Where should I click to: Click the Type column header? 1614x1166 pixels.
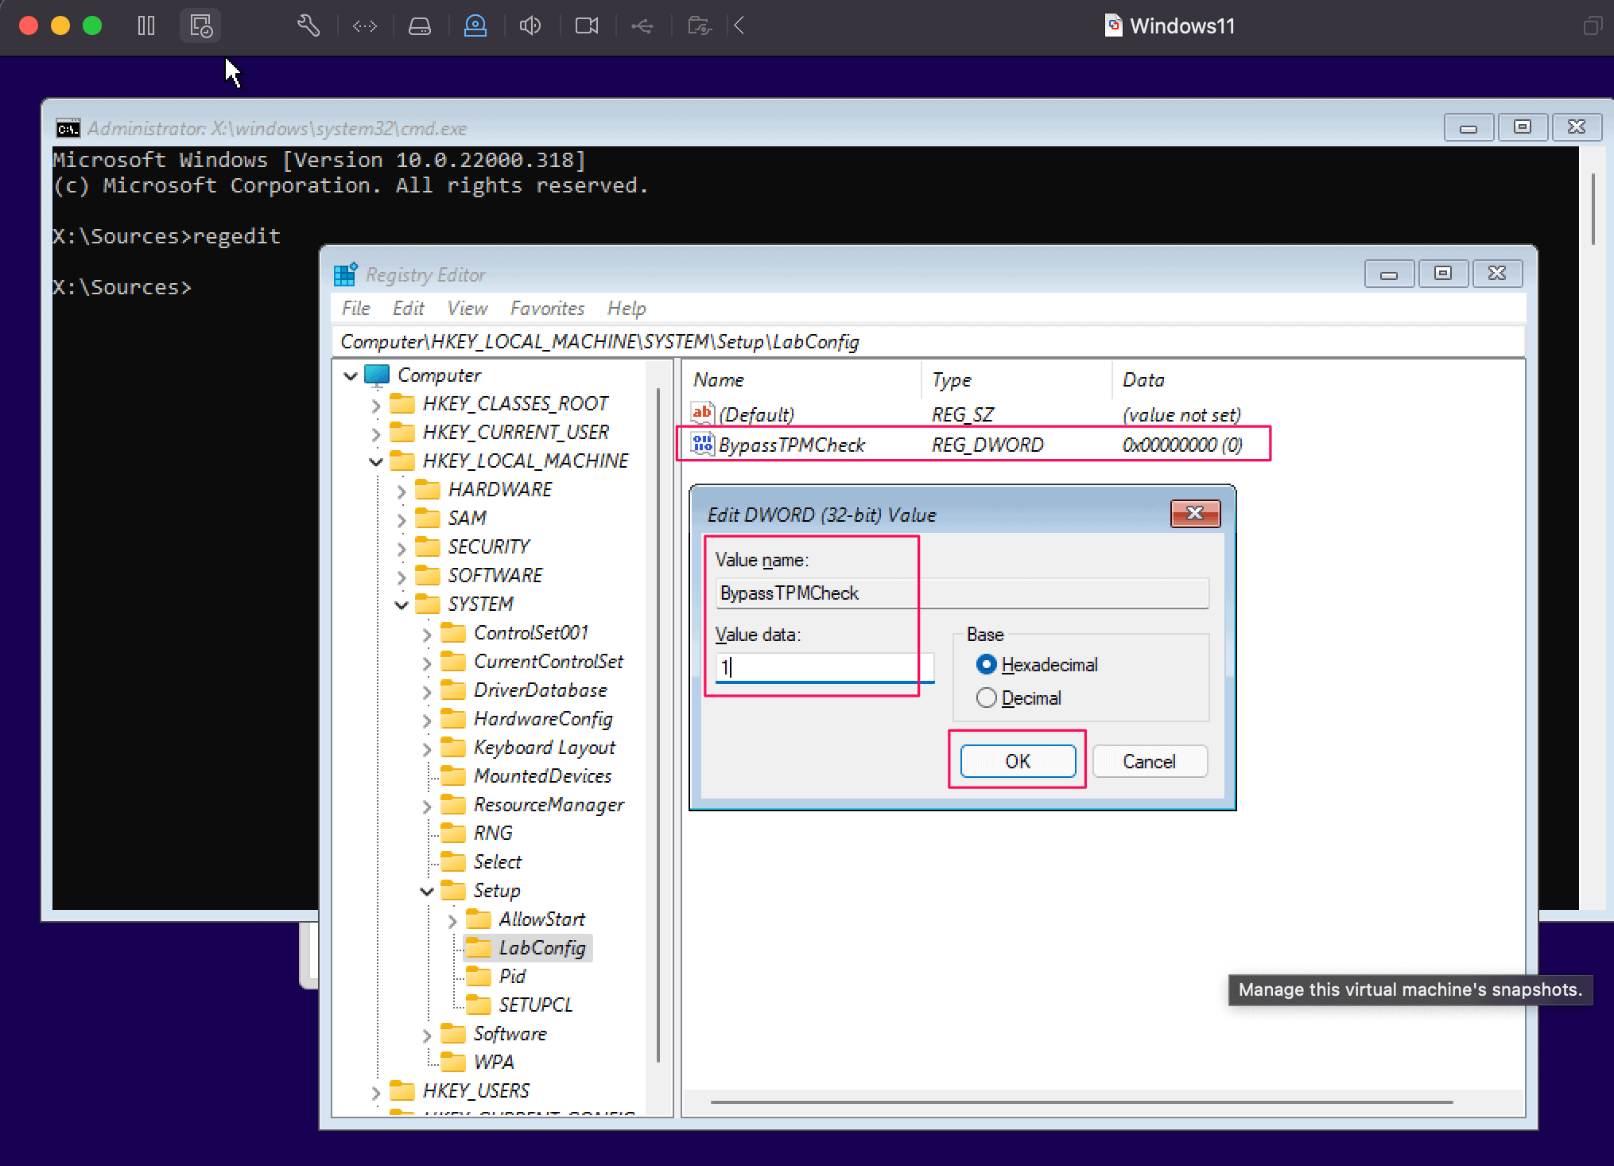[1017, 379]
